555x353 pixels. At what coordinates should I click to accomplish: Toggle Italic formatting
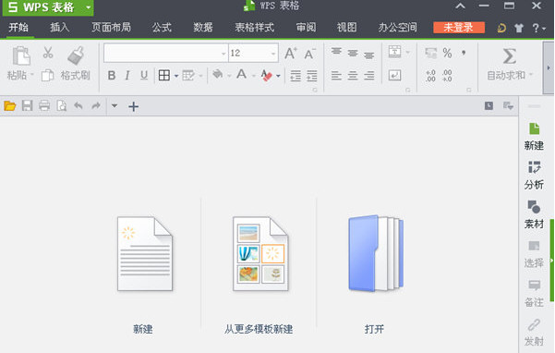127,75
